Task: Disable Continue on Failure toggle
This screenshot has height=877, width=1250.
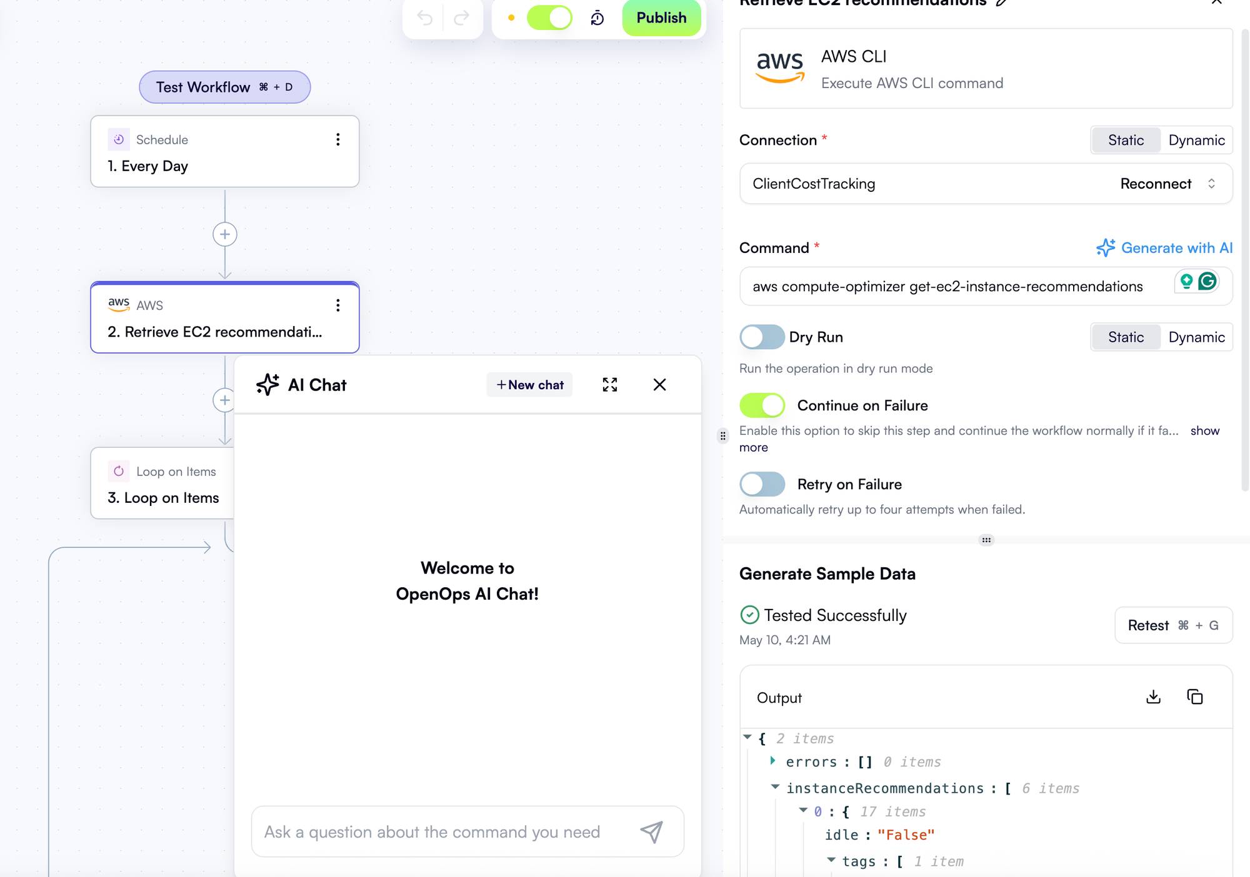Action: click(x=762, y=405)
